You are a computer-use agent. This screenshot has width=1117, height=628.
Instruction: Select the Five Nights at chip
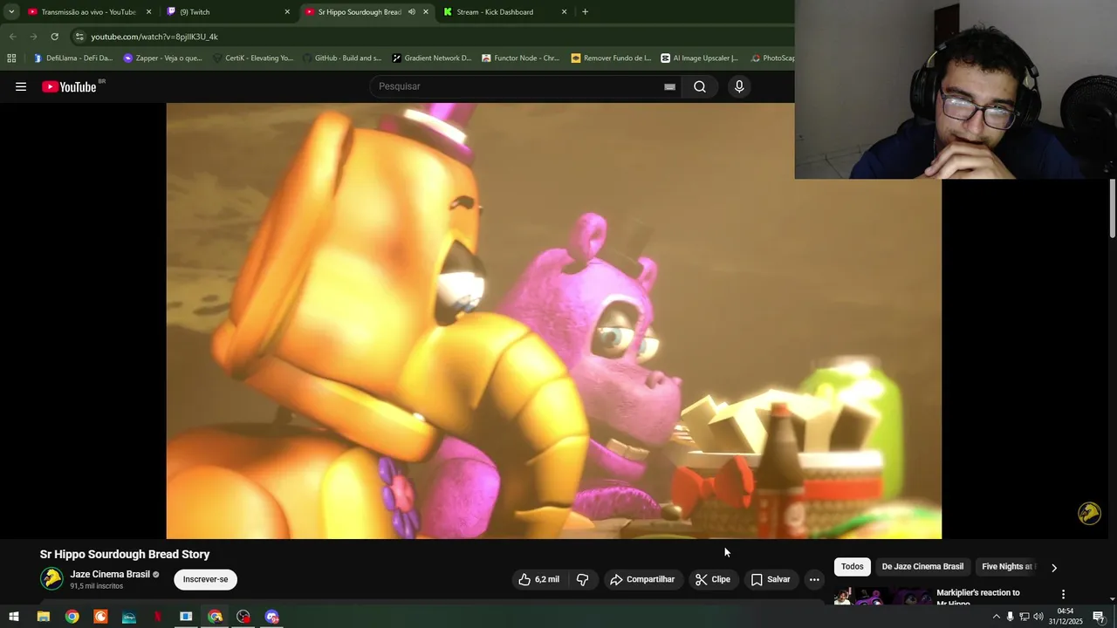tap(1008, 567)
